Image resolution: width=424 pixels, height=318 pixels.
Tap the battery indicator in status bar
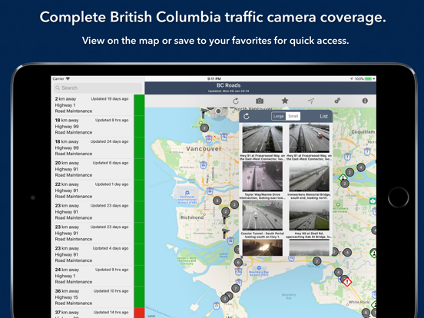click(x=368, y=78)
